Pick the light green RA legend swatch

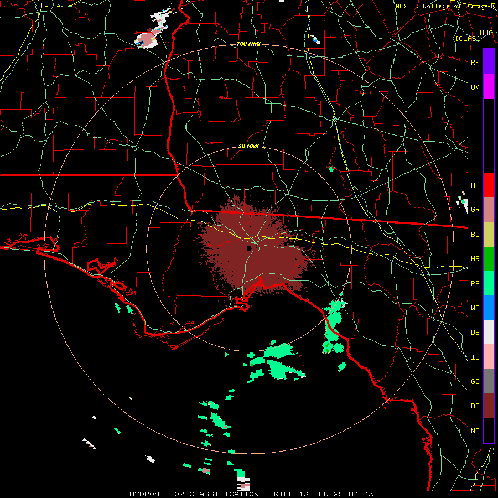click(489, 283)
